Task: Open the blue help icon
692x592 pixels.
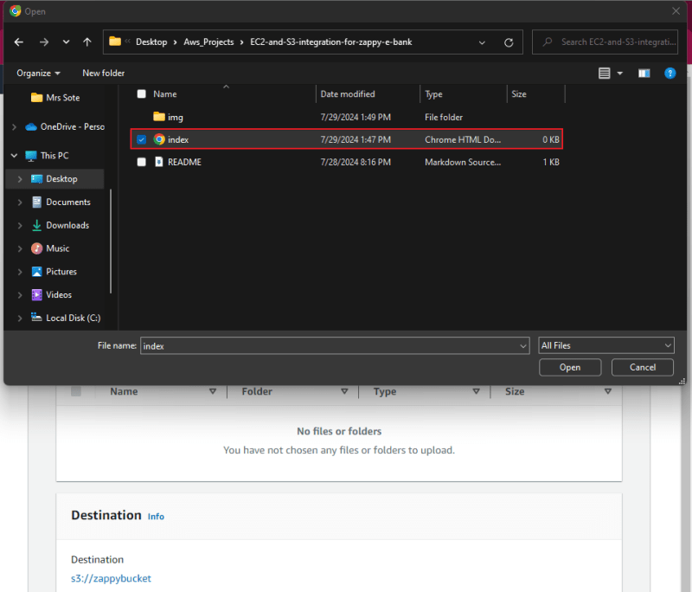Action: coord(670,74)
